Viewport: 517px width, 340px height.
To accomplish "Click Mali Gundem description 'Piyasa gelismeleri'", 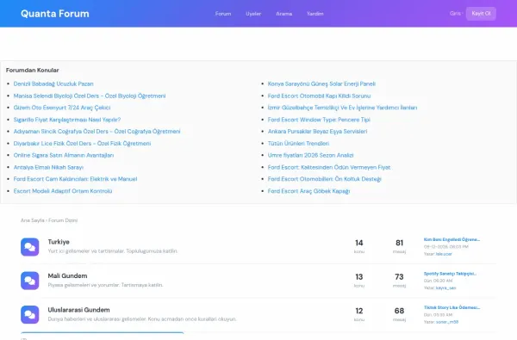I will click(105, 285).
